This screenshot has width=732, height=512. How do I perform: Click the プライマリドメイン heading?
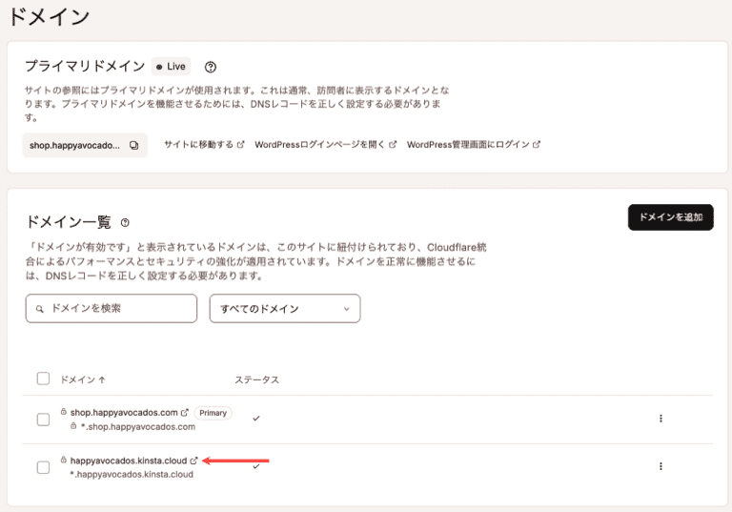click(85, 67)
